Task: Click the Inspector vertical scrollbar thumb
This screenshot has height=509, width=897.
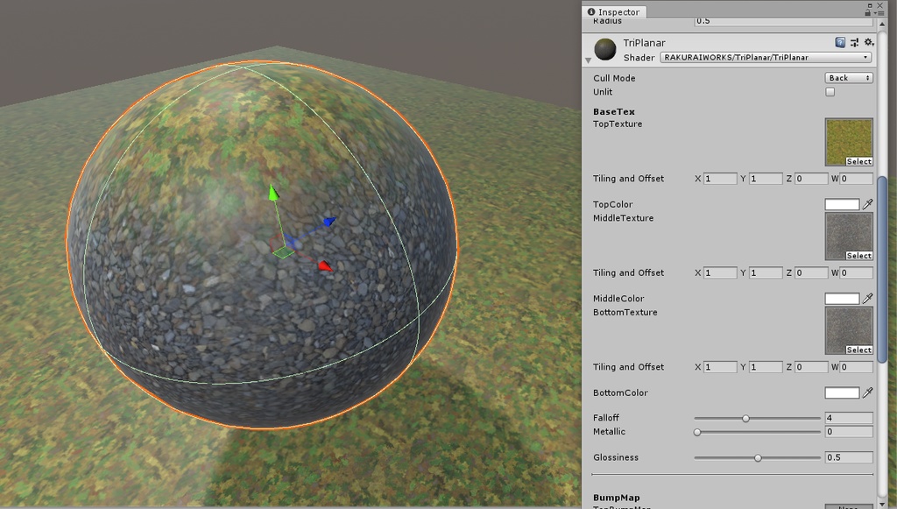Action: click(882, 269)
